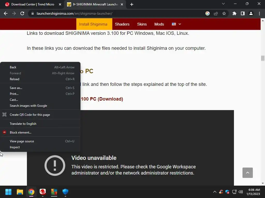
Task: Open Trend Micro from the taskbar
Action: coord(43,192)
